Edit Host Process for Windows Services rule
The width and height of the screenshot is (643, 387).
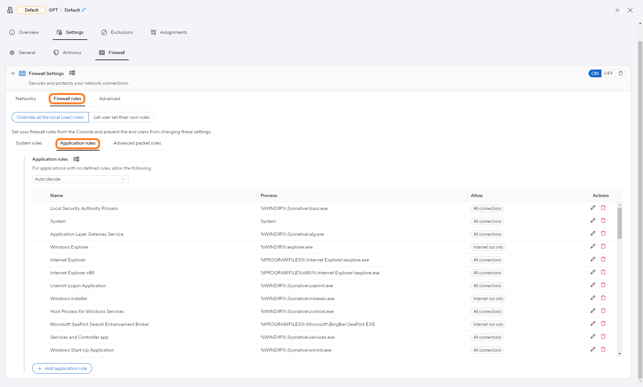(593, 311)
